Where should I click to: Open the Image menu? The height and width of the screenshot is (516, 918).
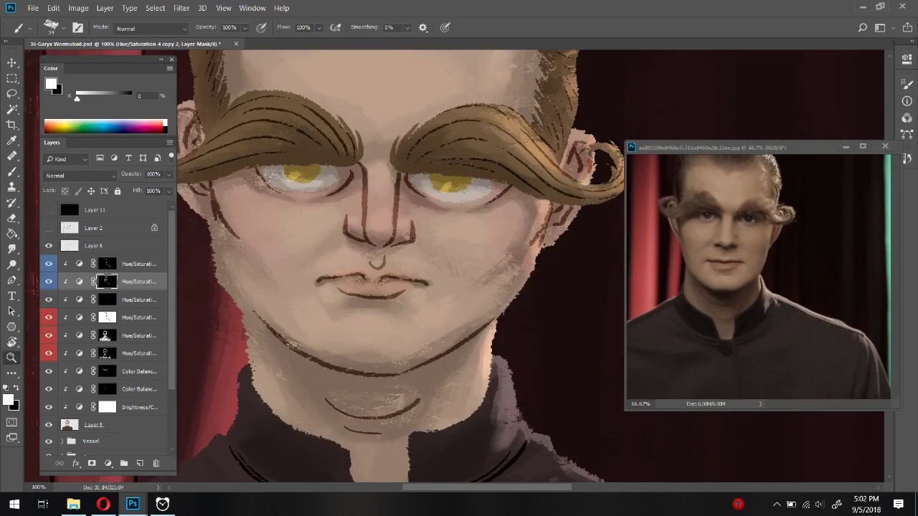click(x=78, y=8)
